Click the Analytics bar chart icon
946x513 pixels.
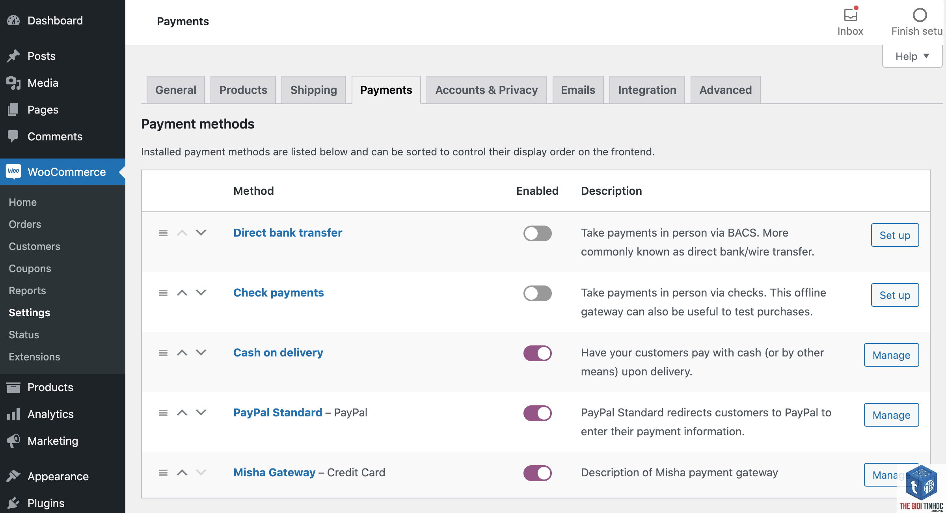pyautogui.click(x=13, y=414)
